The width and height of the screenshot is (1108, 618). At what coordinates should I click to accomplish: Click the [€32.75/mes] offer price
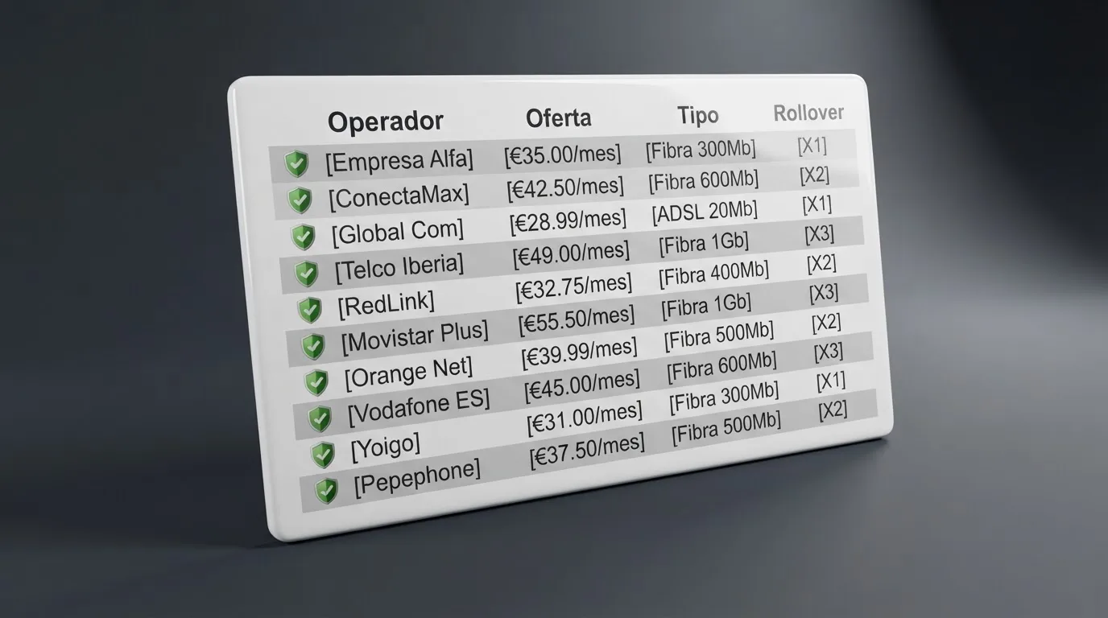574,286
